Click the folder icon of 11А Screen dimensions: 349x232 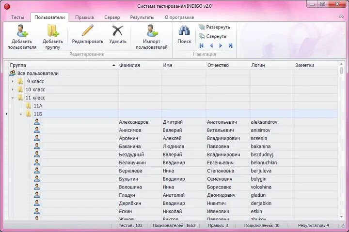(x=28, y=106)
